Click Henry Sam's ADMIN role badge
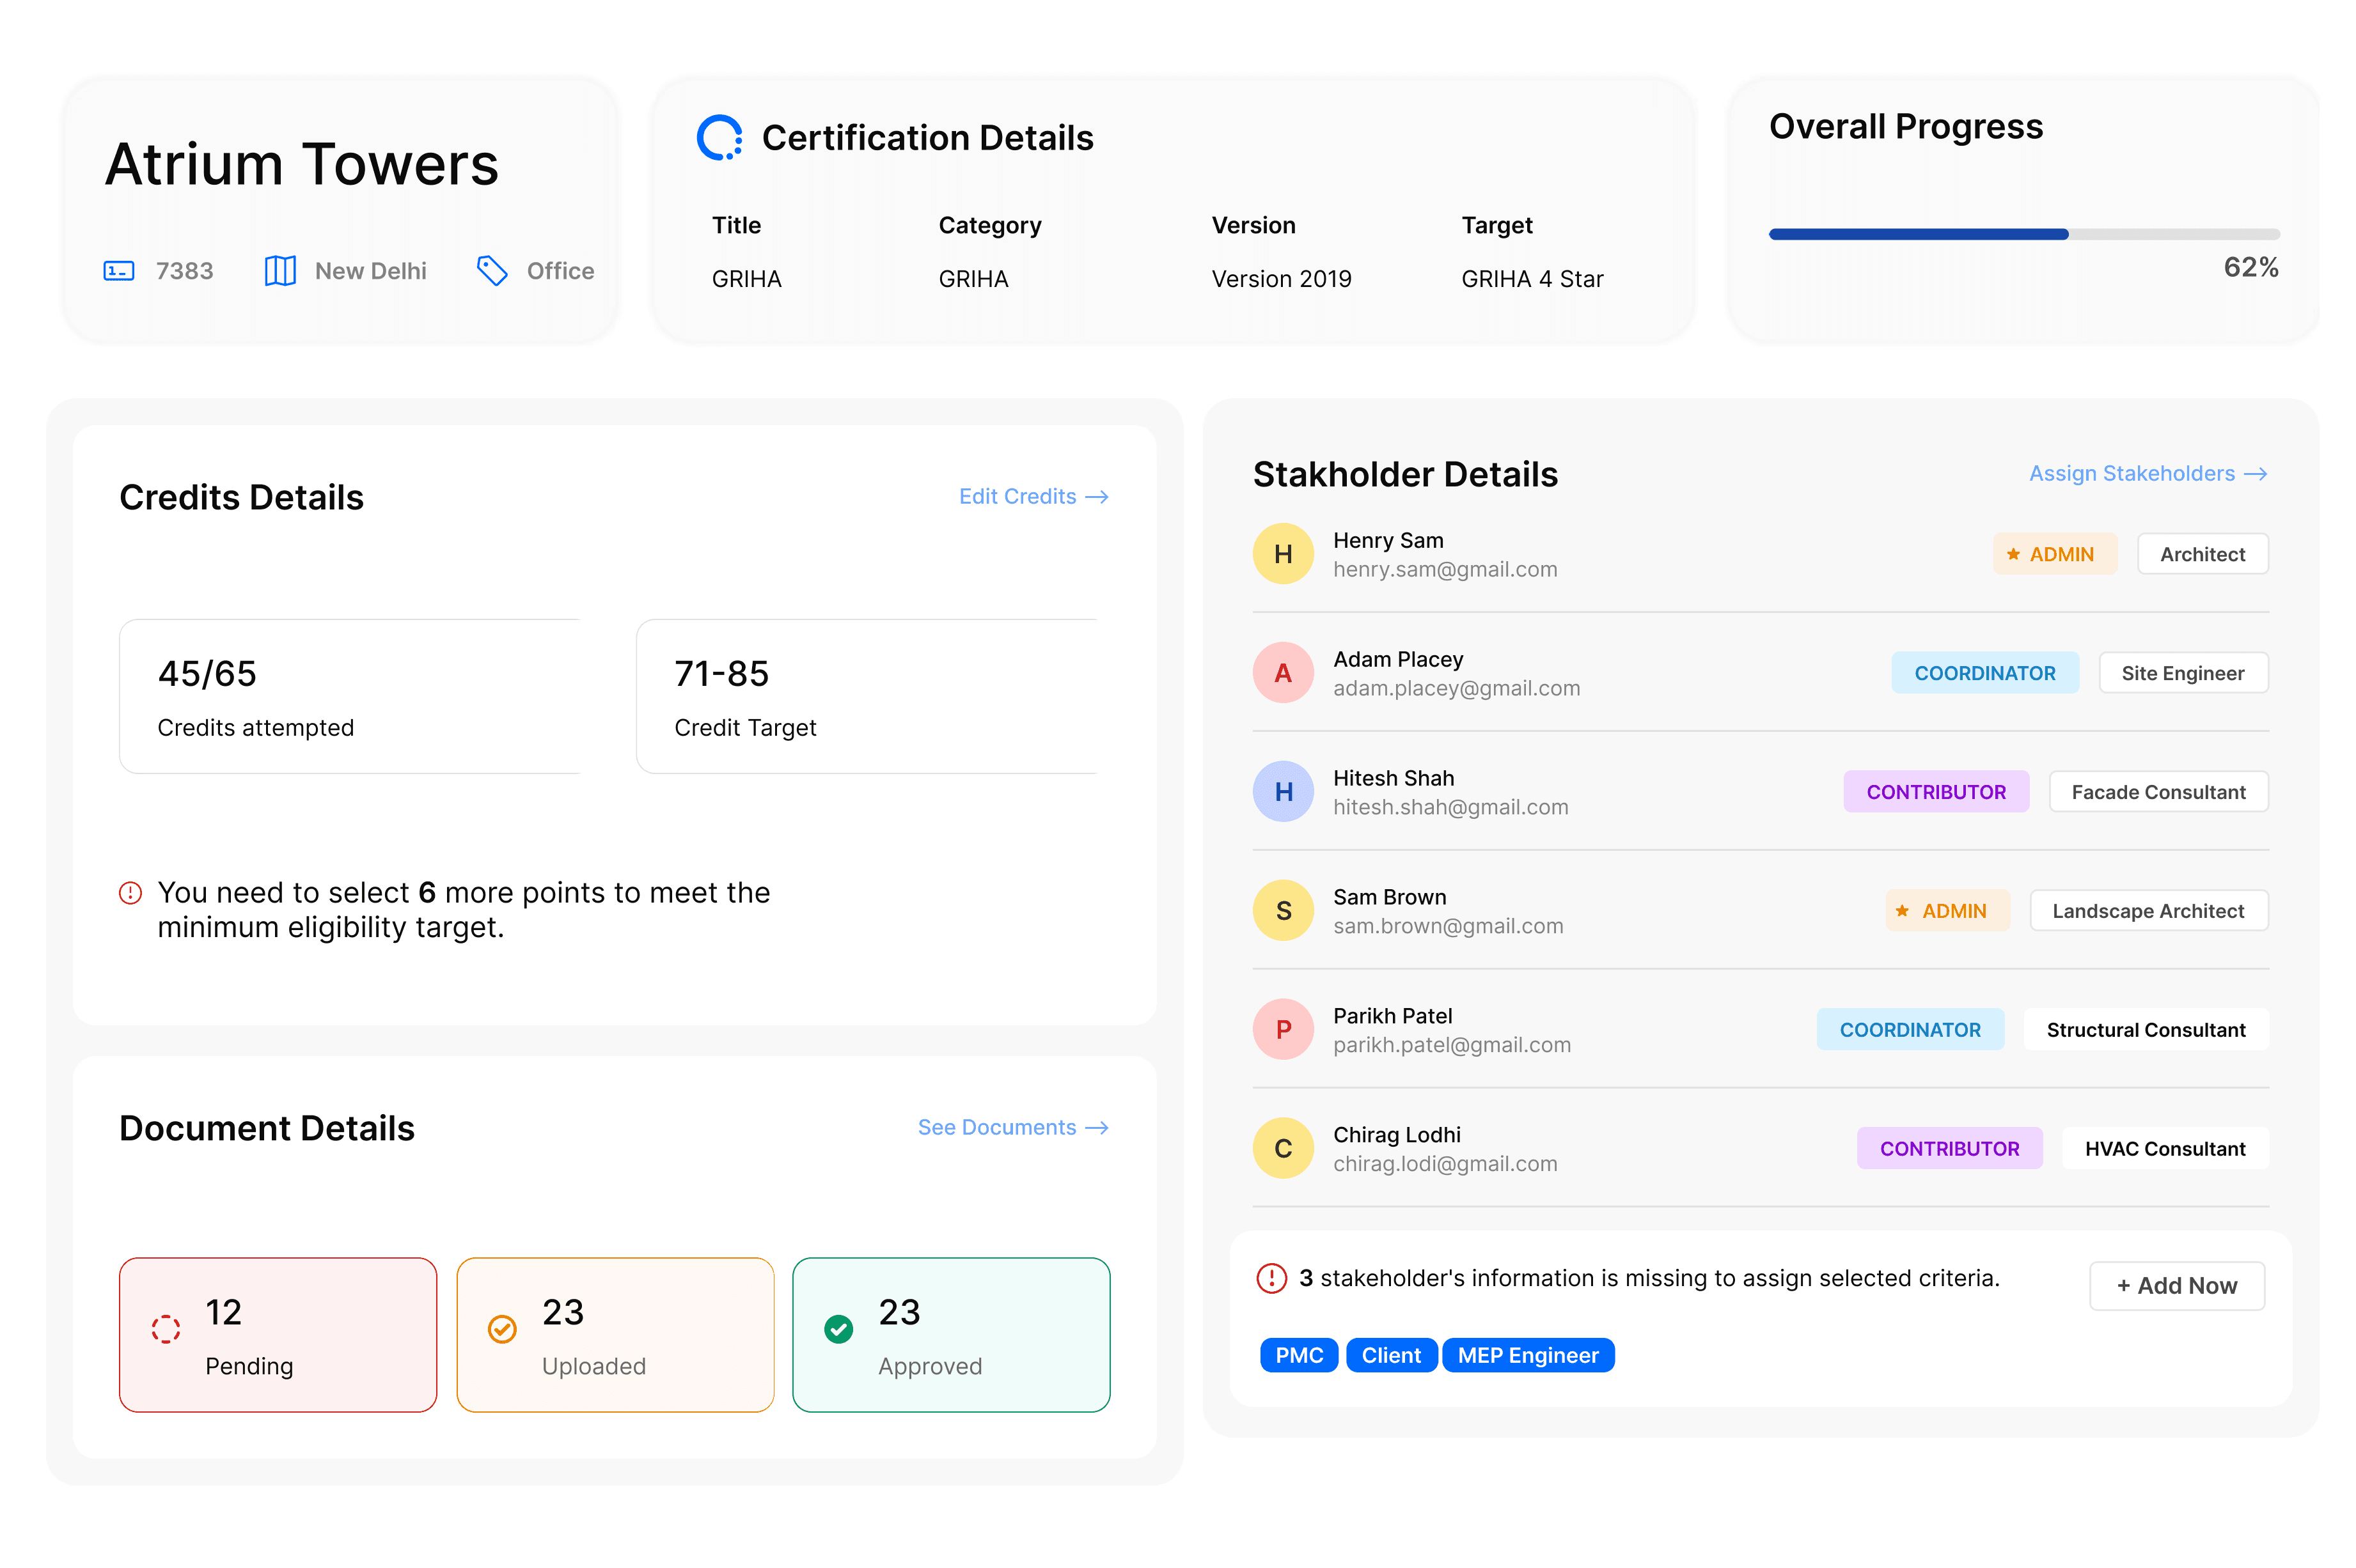This screenshot has width=2356, height=1568. click(x=2055, y=554)
